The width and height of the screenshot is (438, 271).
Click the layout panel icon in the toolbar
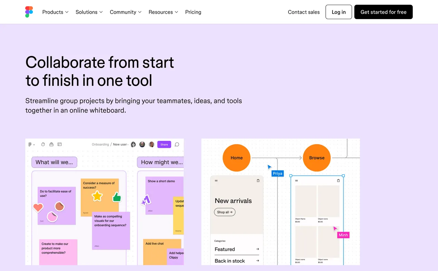[x=60, y=144]
